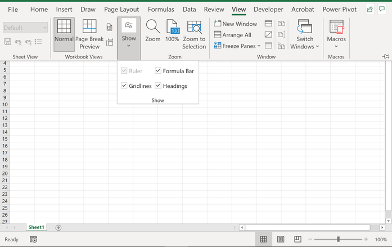Open the Page Layout view icon

(110, 27)
